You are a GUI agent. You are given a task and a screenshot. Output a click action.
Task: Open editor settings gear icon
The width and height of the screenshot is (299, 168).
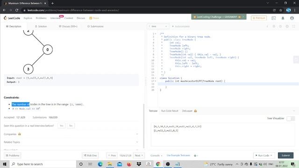tap(287, 26)
